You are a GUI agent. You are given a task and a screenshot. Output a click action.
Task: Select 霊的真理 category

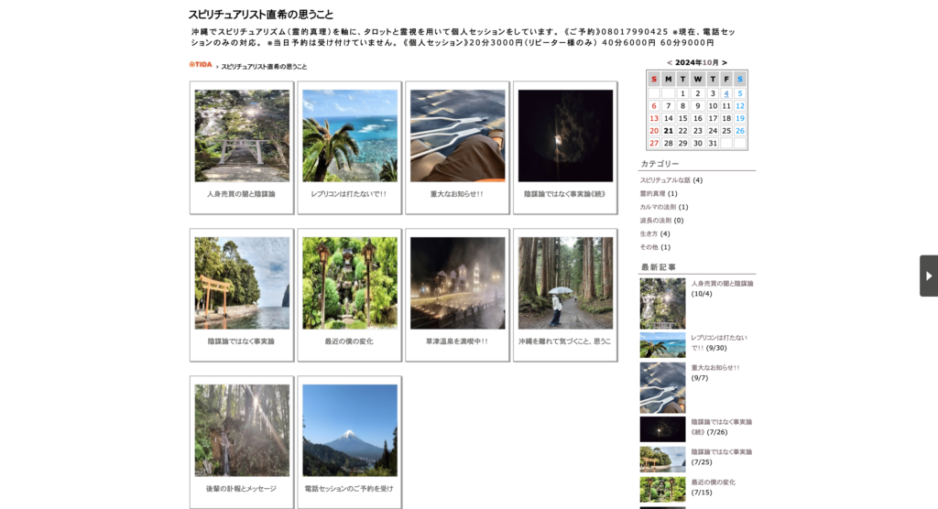click(x=652, y=193)
